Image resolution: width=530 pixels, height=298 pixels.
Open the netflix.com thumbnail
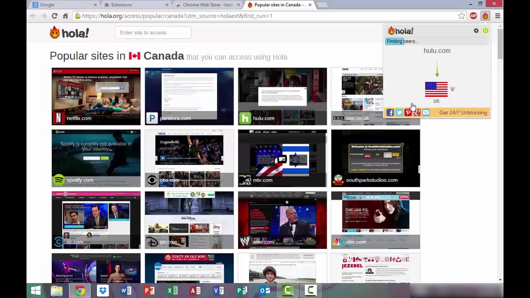96,96
